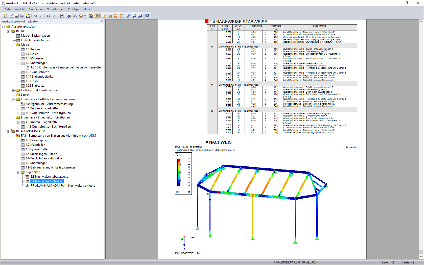Click the vertical scrollbar down arrow
Viewport: 424px width, 265px height.
coord(421,257)
